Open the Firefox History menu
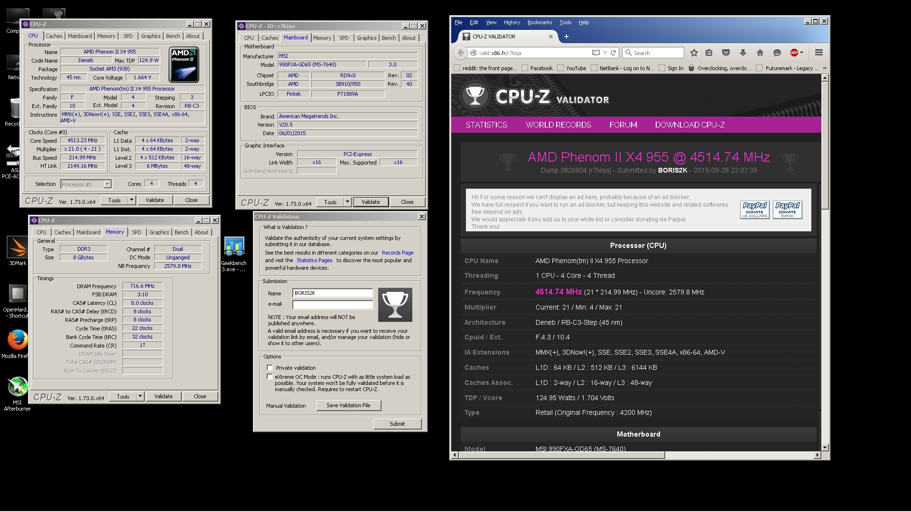 tap(511, 22)
